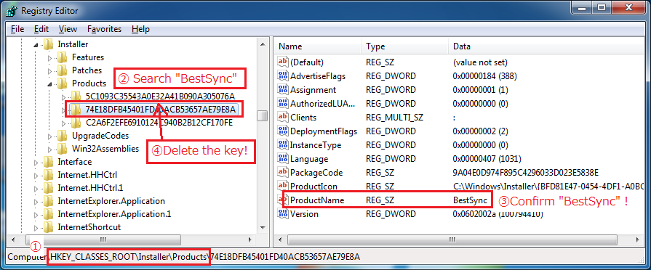The width and height of the screenshot is (651, 270).
Task: Select the ProductName value name
Action: pyautogui.click(x=317, y=200)
